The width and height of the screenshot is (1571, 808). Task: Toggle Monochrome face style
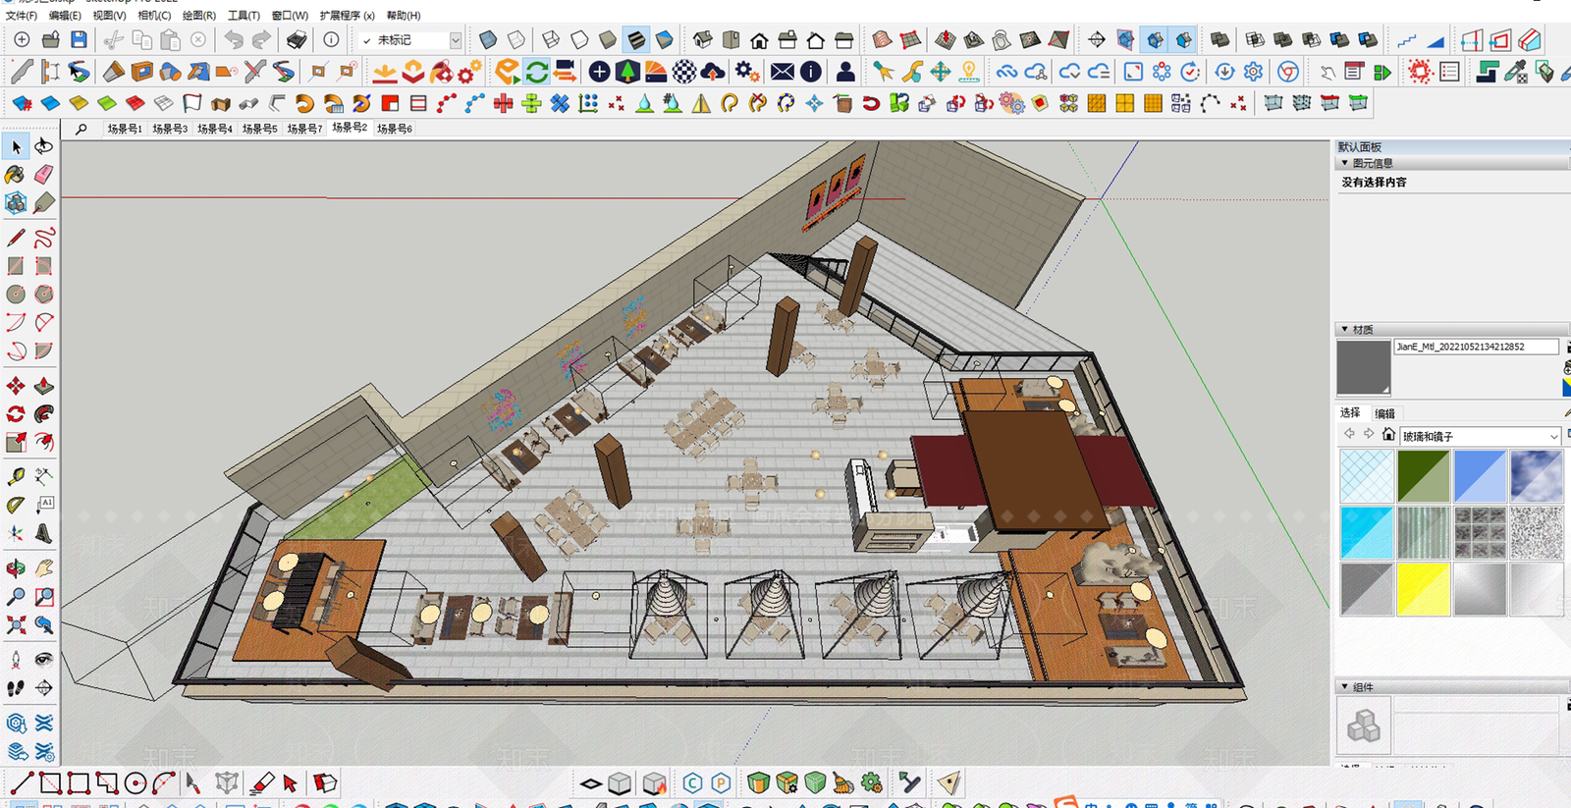coord(665,40)
